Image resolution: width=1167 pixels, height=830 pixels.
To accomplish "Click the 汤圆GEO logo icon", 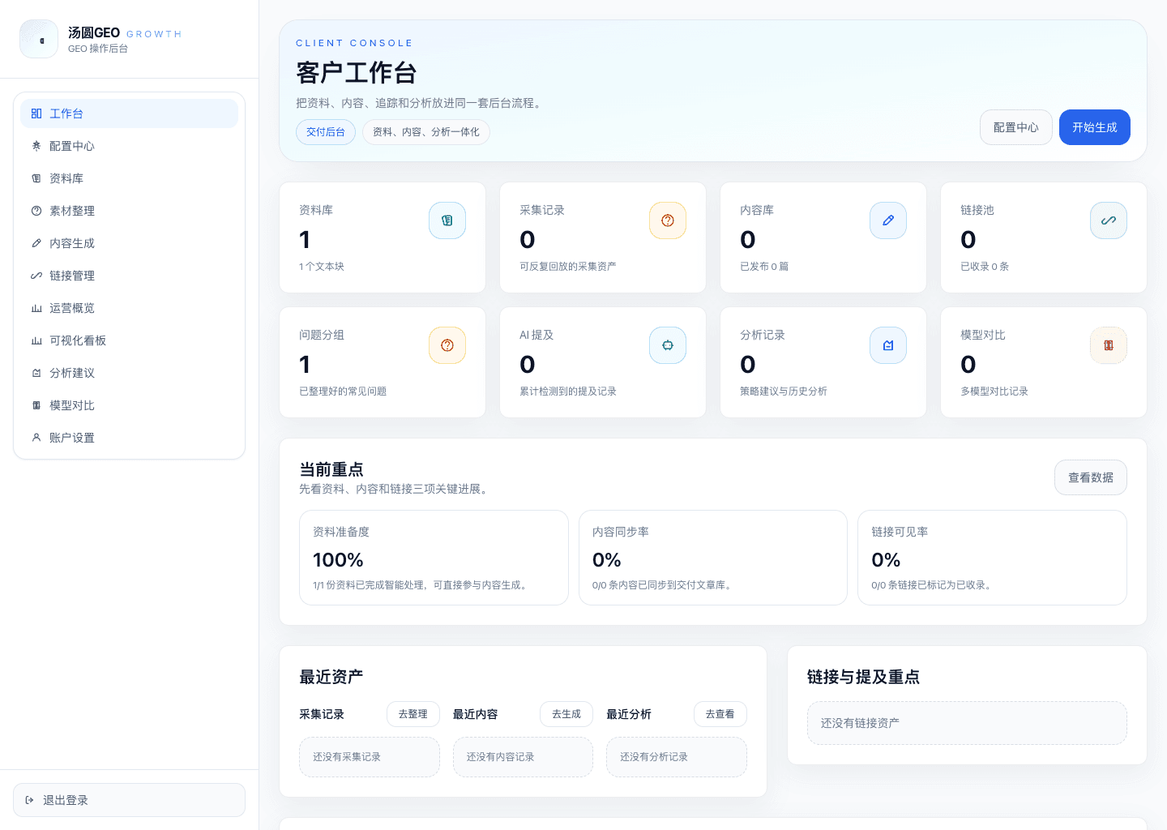I will pyautogui.click(x=39, y=38).
